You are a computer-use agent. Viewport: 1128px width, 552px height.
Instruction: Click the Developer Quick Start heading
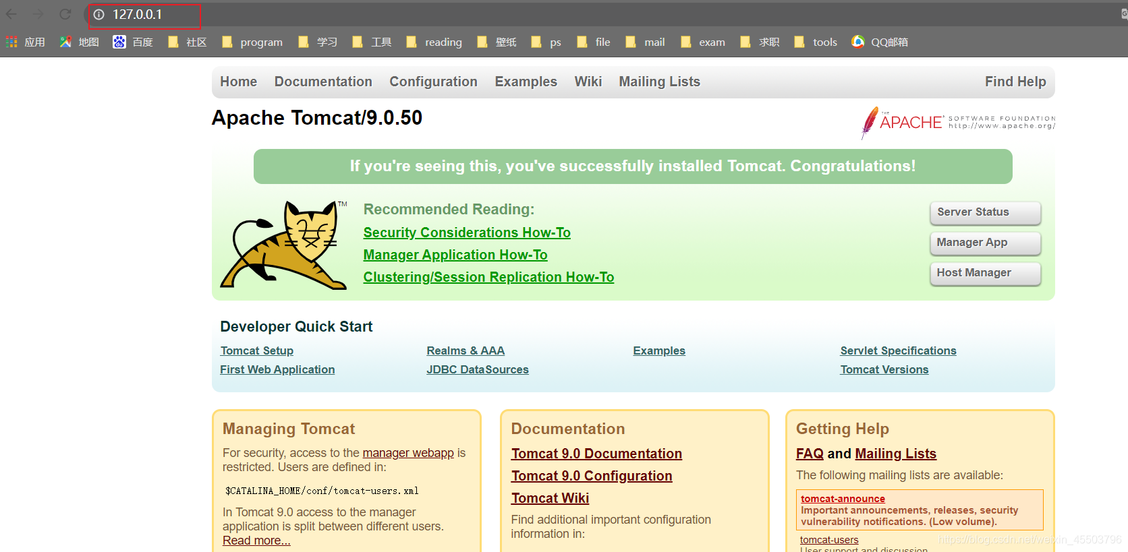pyautogui.click(x=296, y=327)
